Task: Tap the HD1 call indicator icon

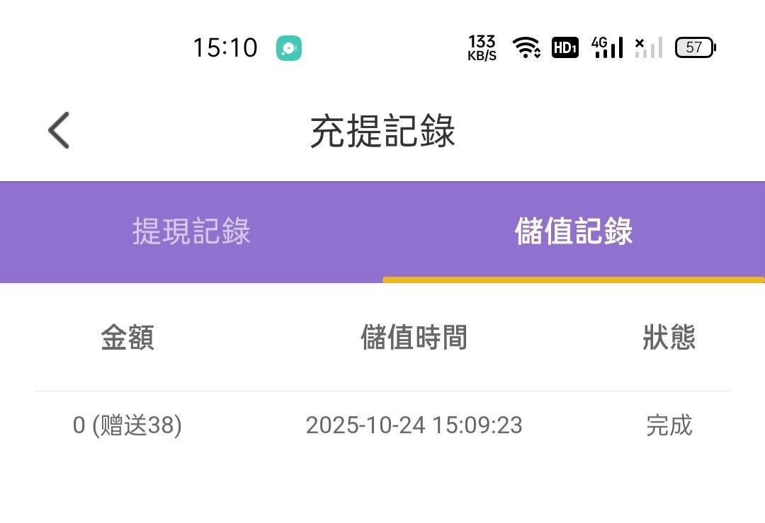Action: coord(565,47)
